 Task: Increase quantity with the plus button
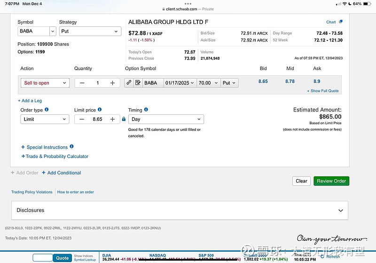(x=112, y=83)
